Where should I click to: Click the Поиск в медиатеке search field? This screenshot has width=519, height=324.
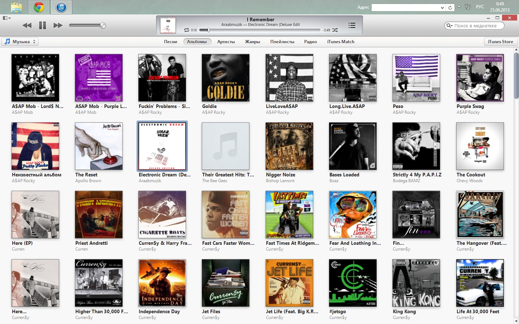tap(476, 26)
